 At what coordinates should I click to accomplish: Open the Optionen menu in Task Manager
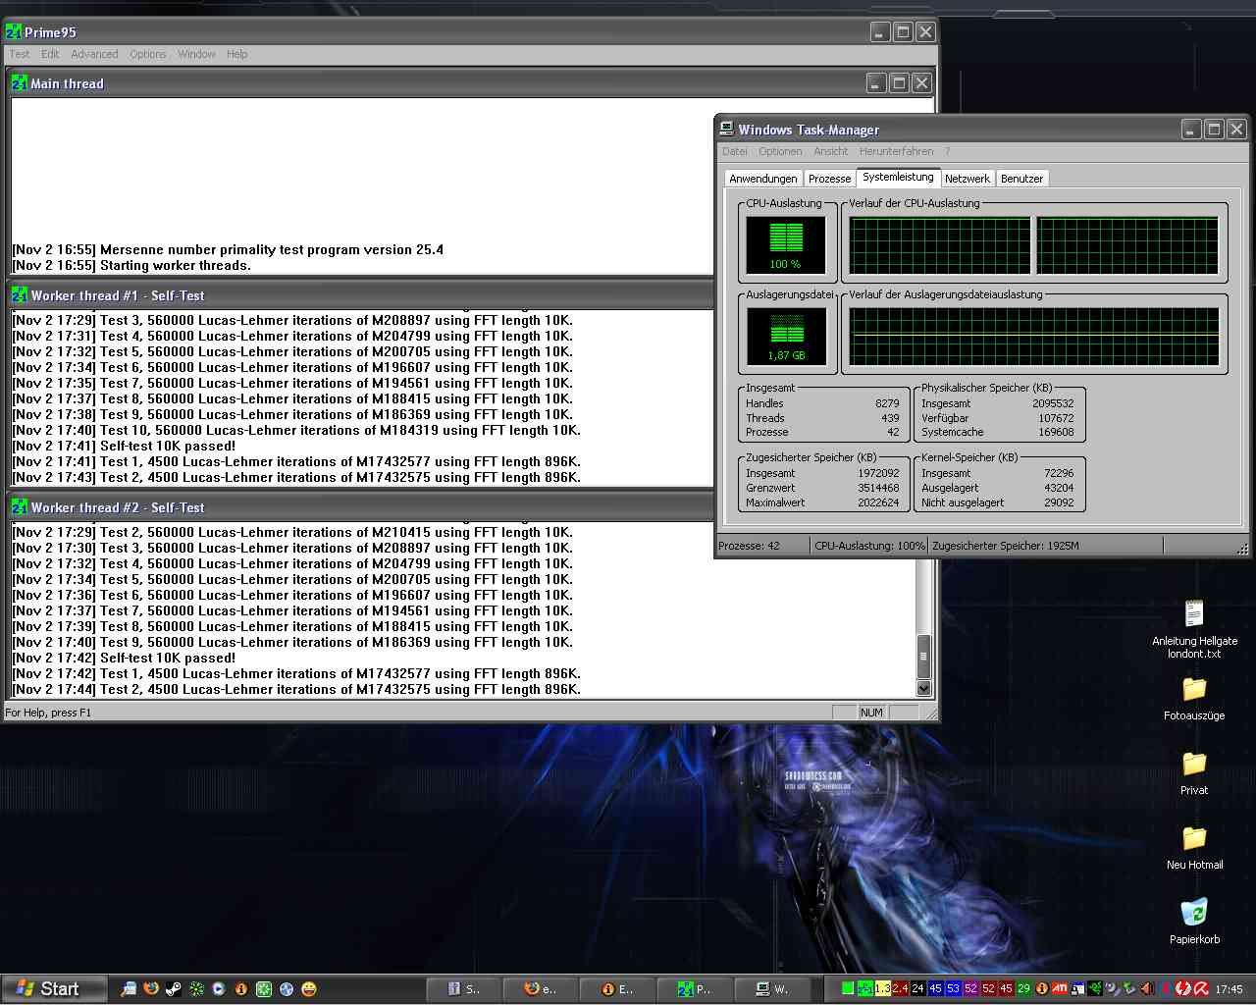click(x=780, y=151)
